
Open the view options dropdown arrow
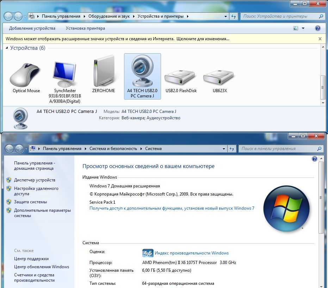(x=303, y=28)
